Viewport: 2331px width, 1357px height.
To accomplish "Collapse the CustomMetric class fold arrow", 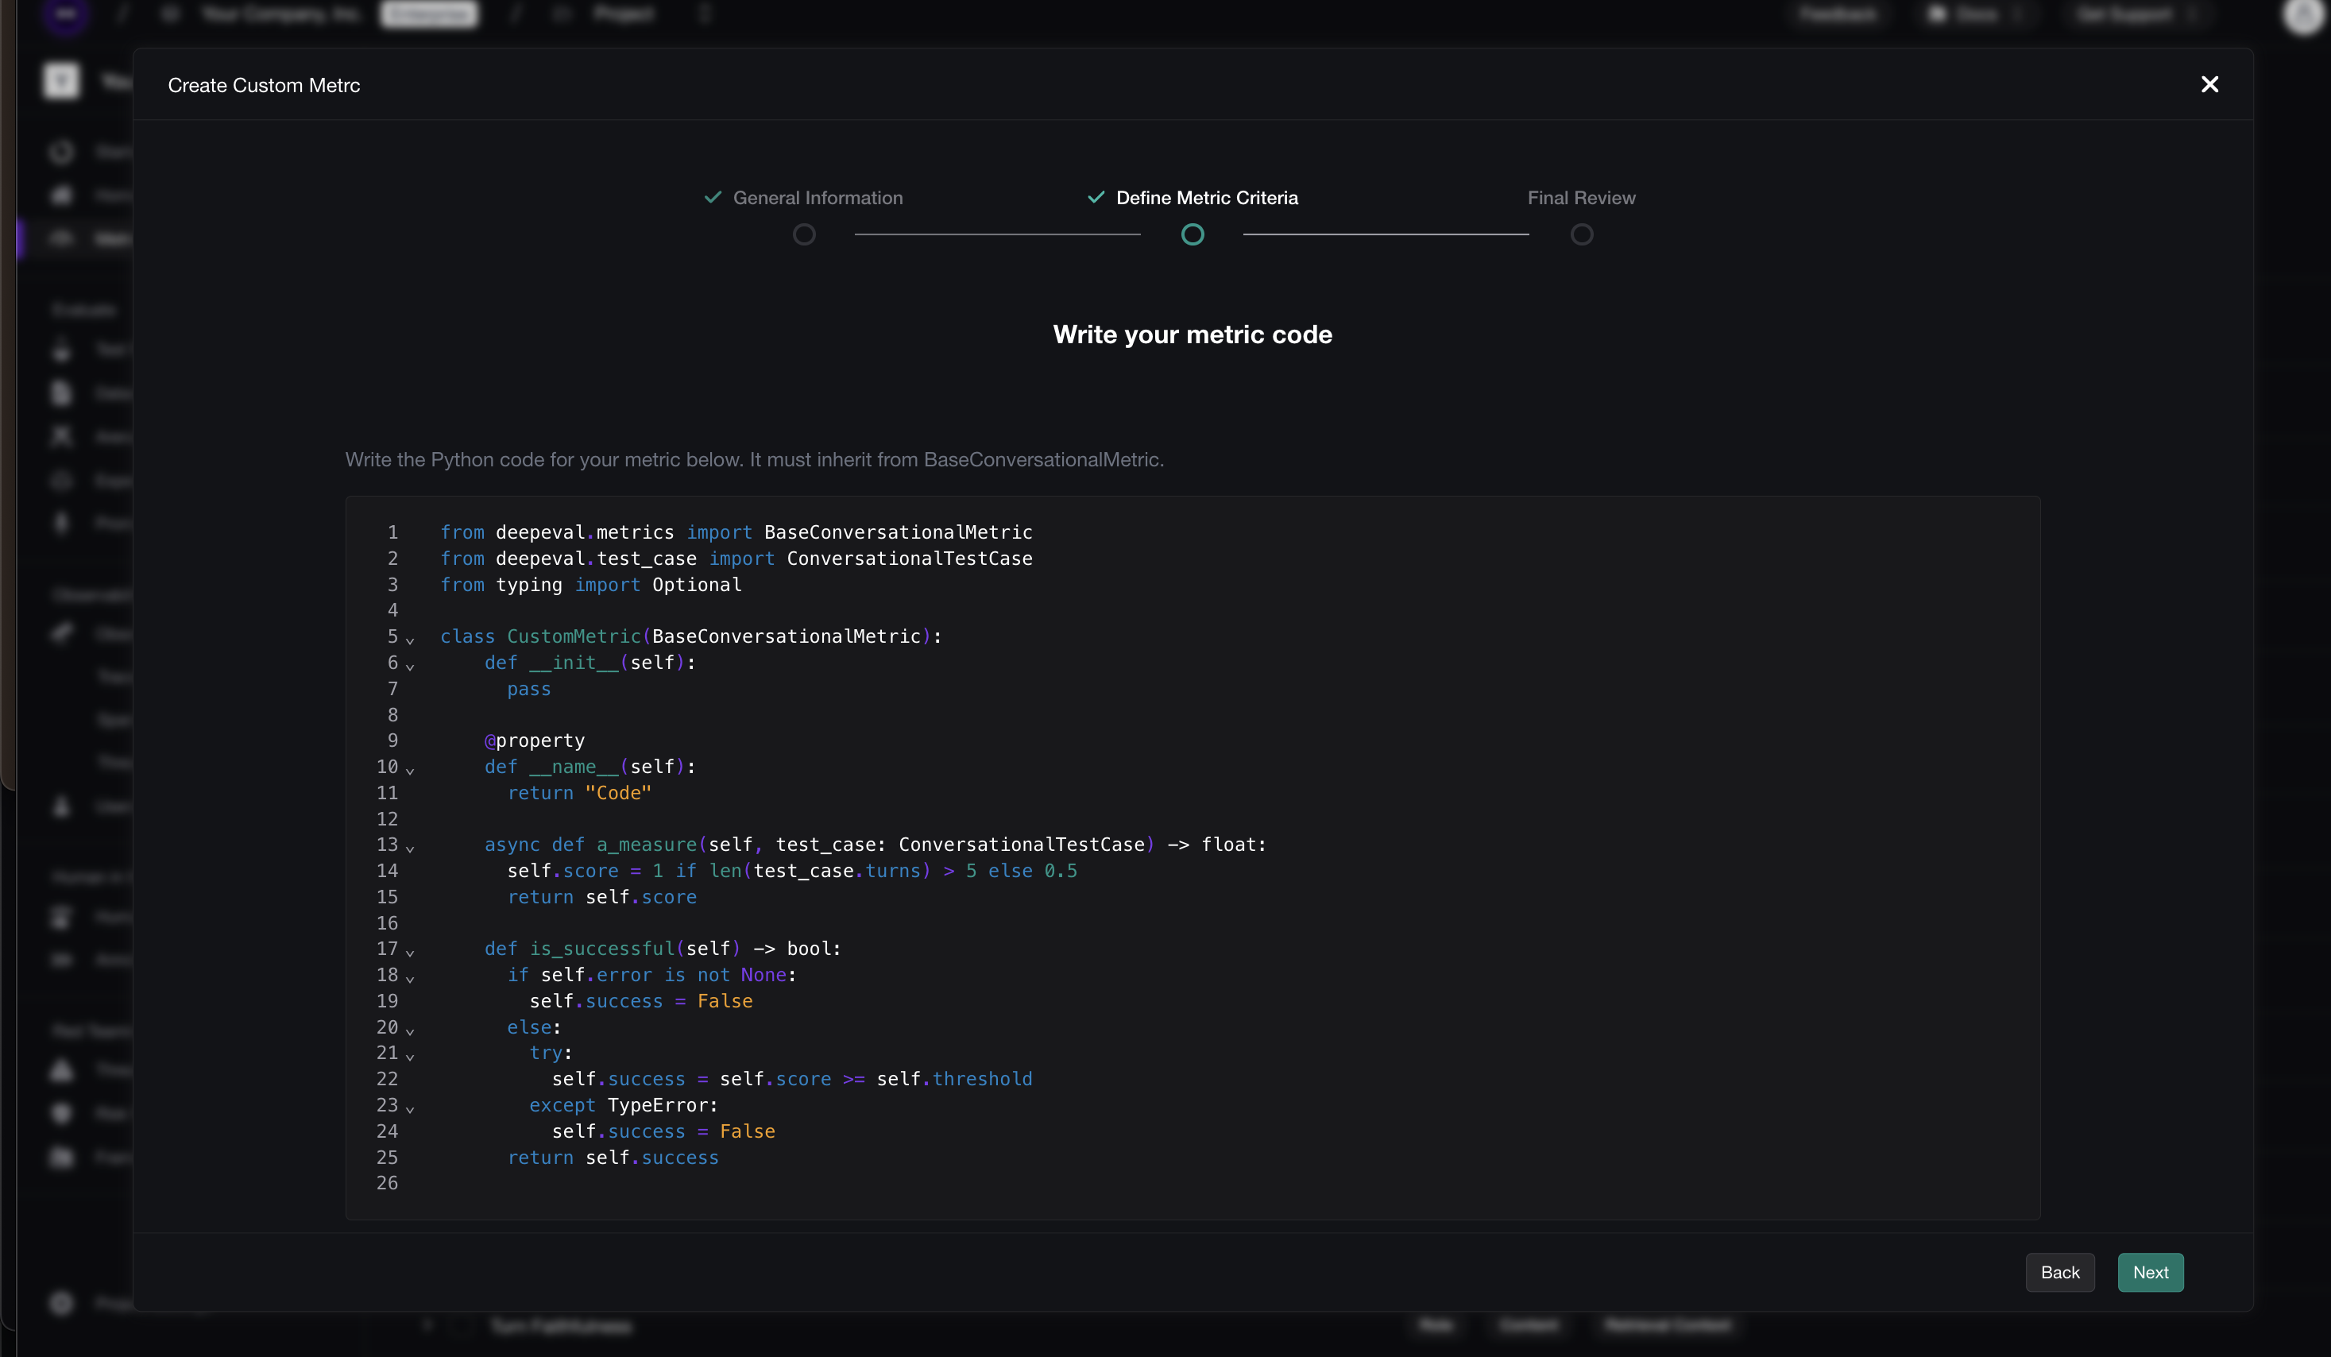I will click(x=410, y=640).
